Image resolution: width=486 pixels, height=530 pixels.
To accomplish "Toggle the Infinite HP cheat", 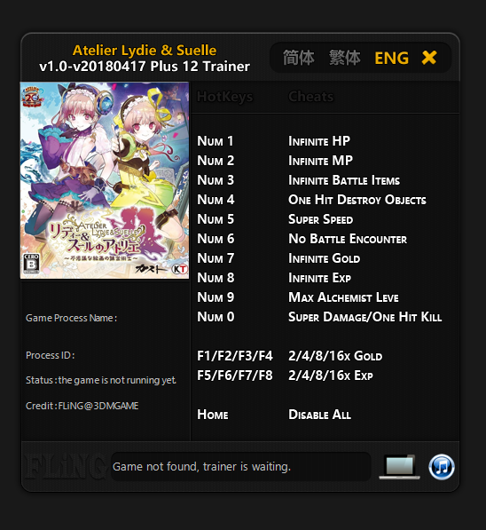I will [x=319, y=141].
